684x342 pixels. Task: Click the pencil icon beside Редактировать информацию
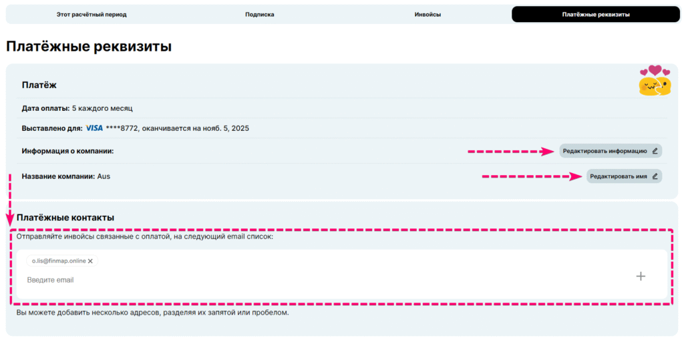(655, 151)
